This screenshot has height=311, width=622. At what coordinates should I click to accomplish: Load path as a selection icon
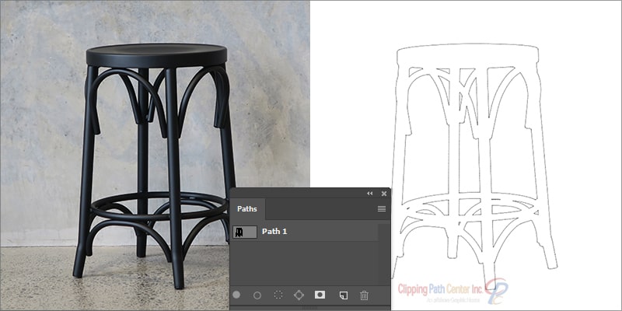click(278, 295)
